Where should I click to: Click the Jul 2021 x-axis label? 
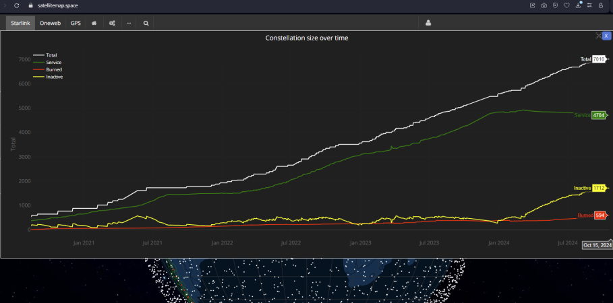click(x=152, y=243)
